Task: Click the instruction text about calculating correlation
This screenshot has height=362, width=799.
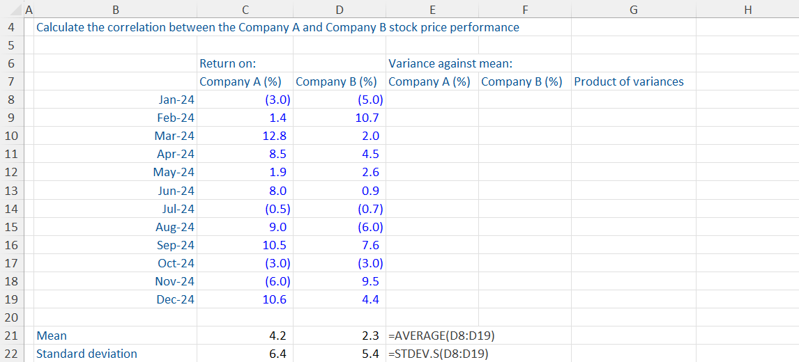Action: (277, 27)
